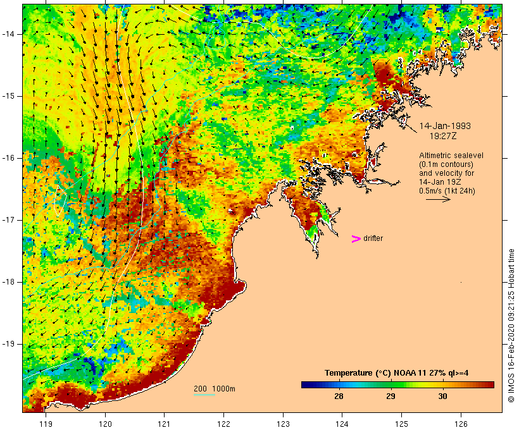This screenshot has height=430, width=519.
Task: Click the cyan 200m depth contour legend line
Action: 204,395
